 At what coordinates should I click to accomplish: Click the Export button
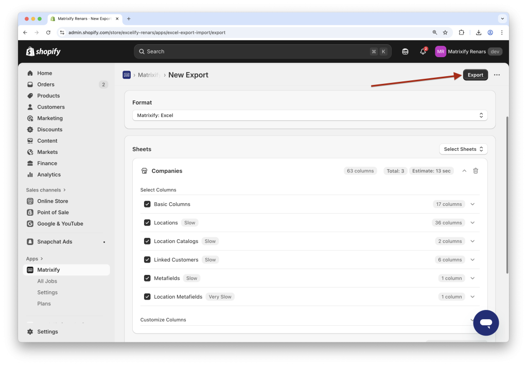[x=475, y=75]
